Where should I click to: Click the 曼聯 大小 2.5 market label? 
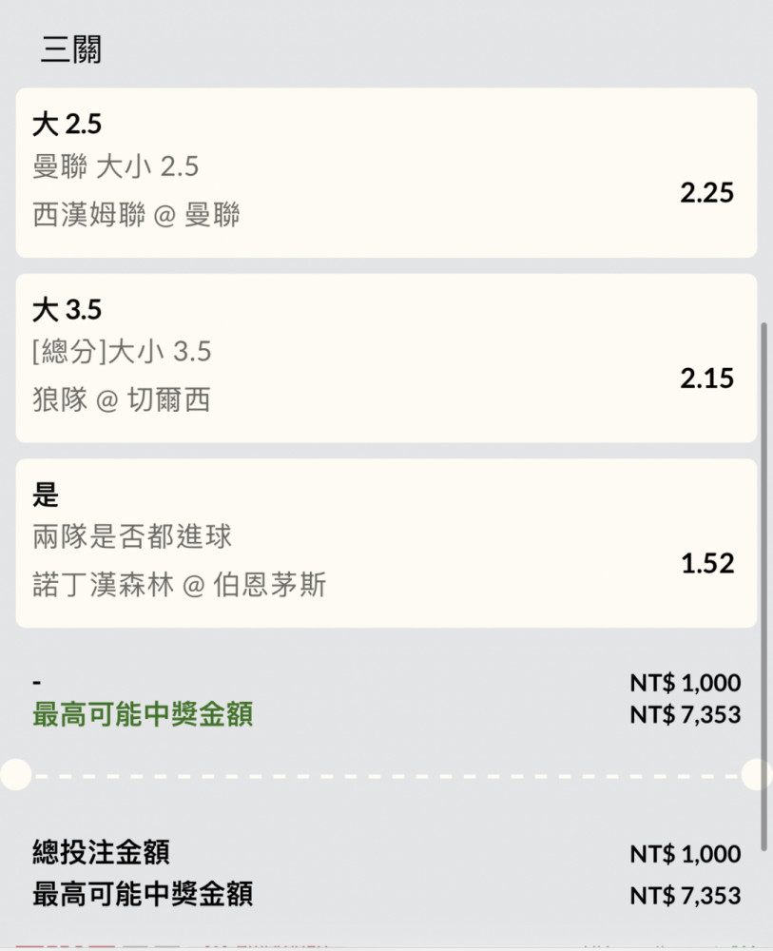pyautogui.click(x=115, y=166)
